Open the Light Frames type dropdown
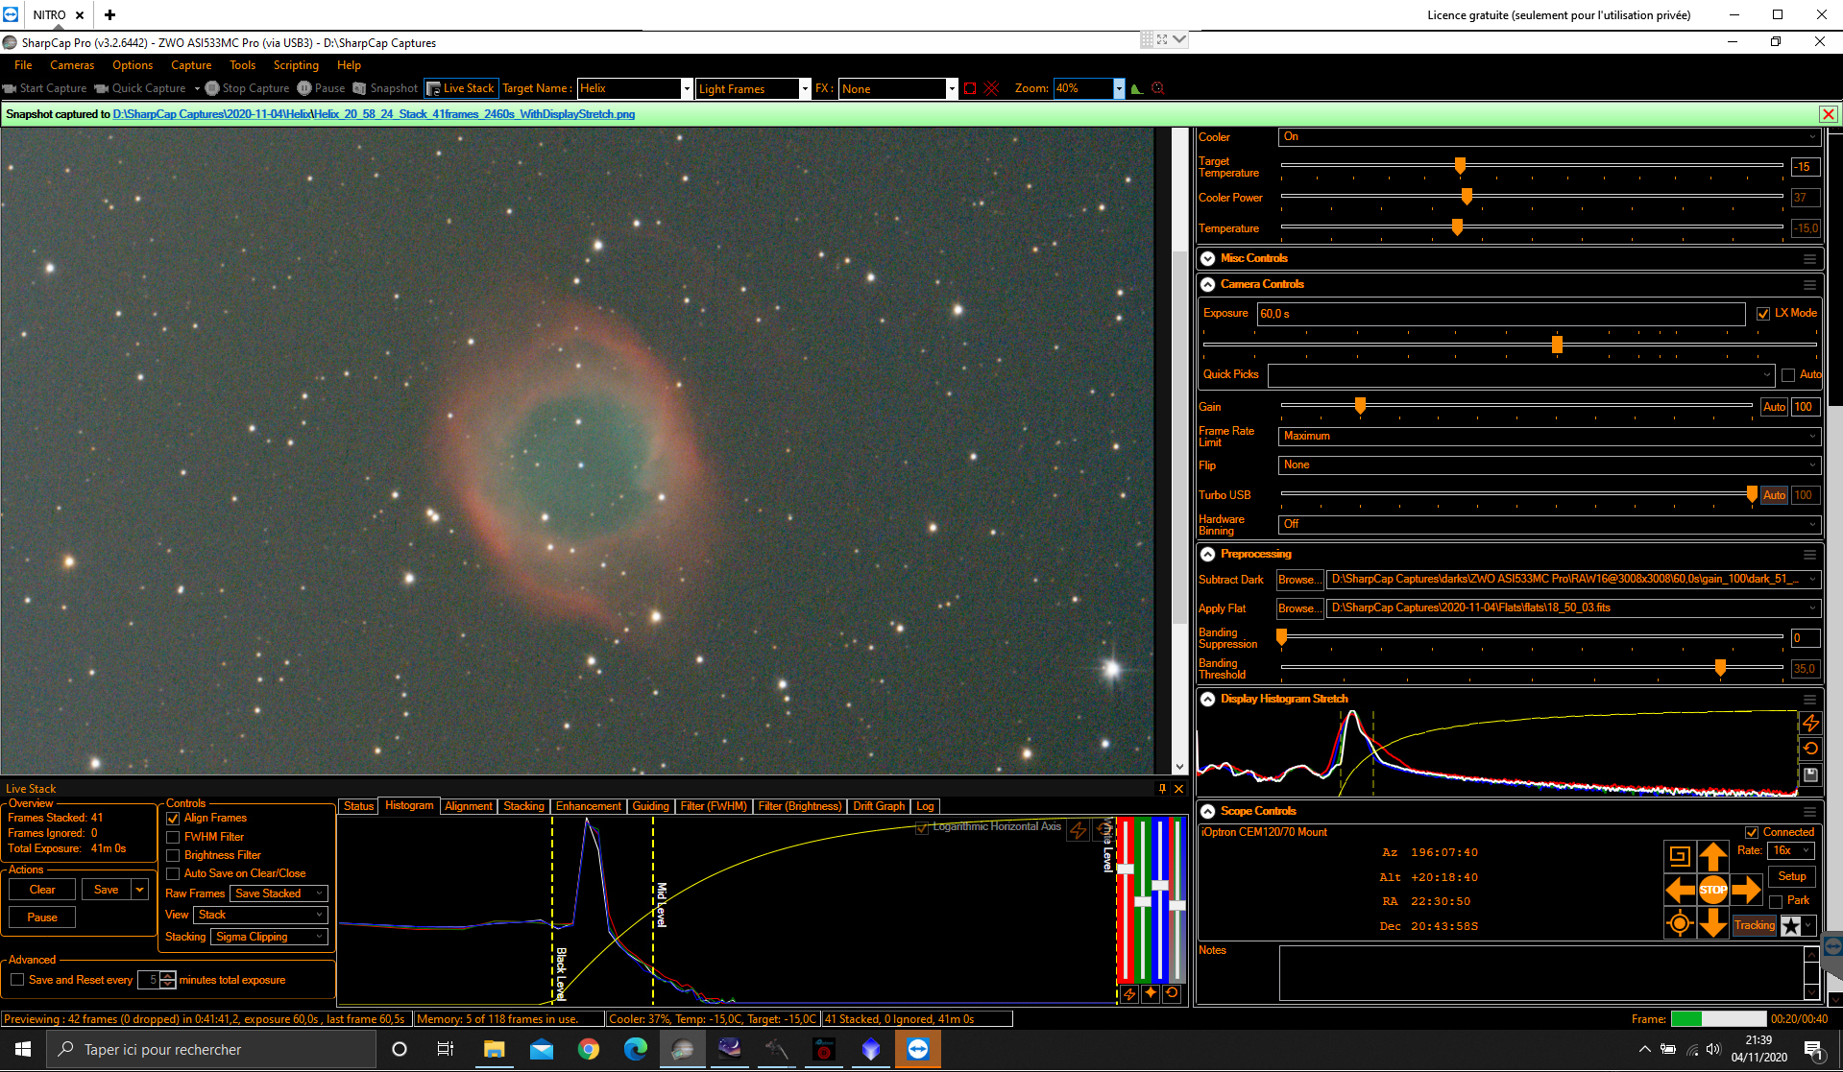 click(x=805, y=88)
